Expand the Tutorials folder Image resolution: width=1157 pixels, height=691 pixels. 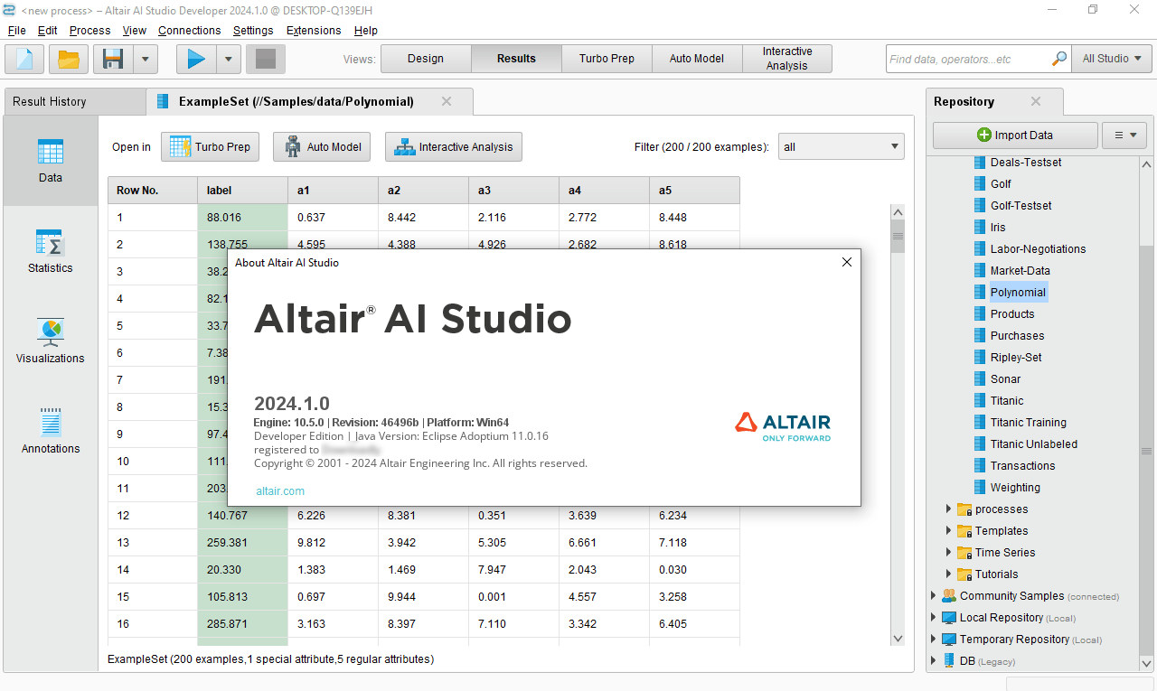948,574
